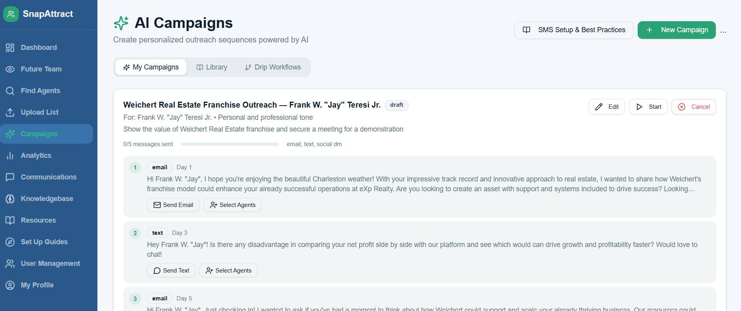741x311 pixels.
Task: Click the play triangle icon on Start
Action: [x=639, y=107]
